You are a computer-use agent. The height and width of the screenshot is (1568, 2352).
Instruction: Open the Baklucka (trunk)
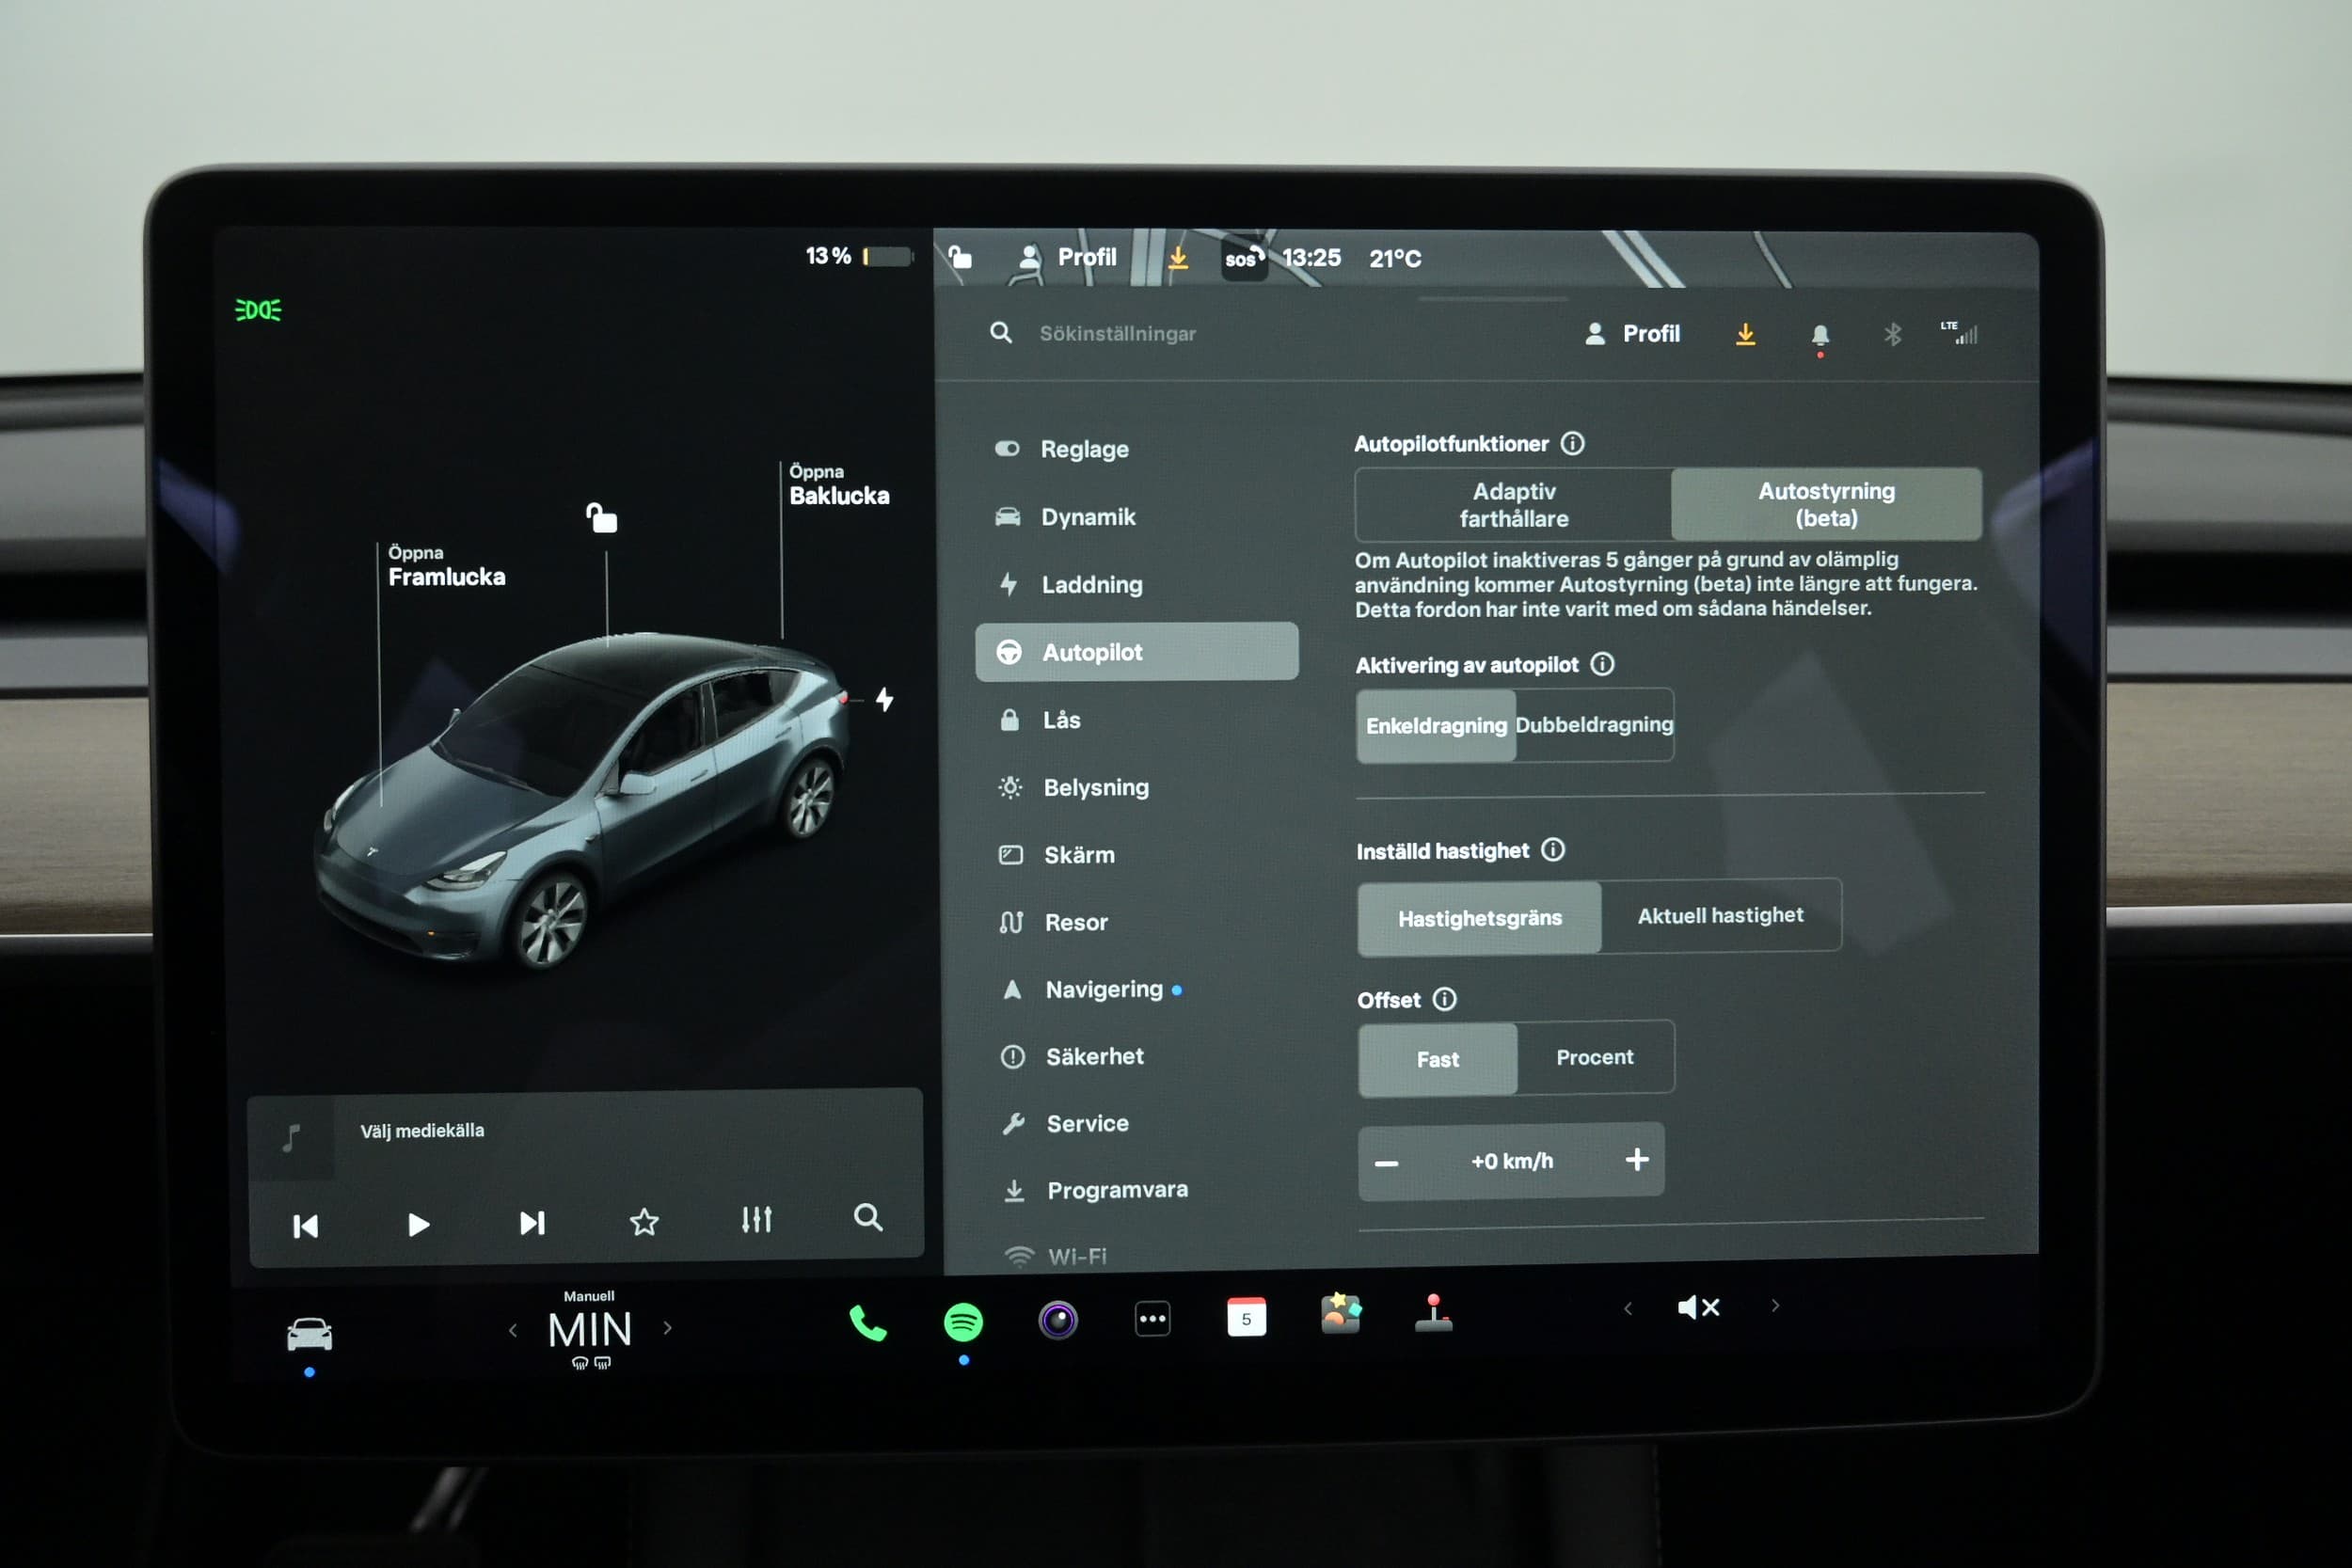[838, 486]
